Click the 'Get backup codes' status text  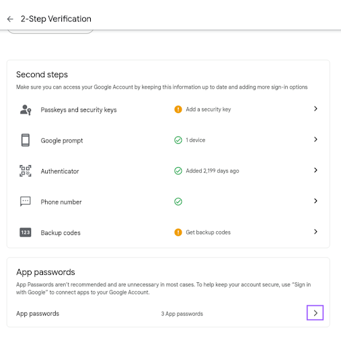coord(208,232)
